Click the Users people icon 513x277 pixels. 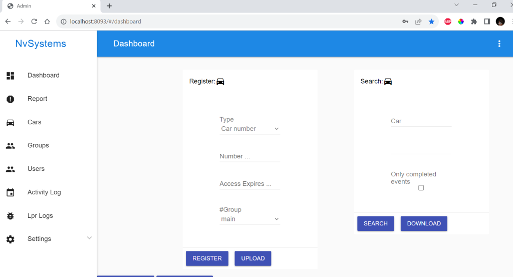click(x=11, y=169)
